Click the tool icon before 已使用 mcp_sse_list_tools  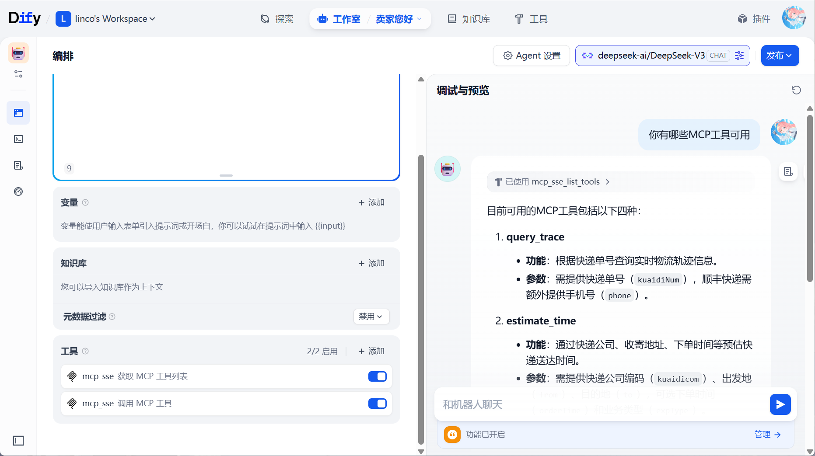[x=498, y=182]
